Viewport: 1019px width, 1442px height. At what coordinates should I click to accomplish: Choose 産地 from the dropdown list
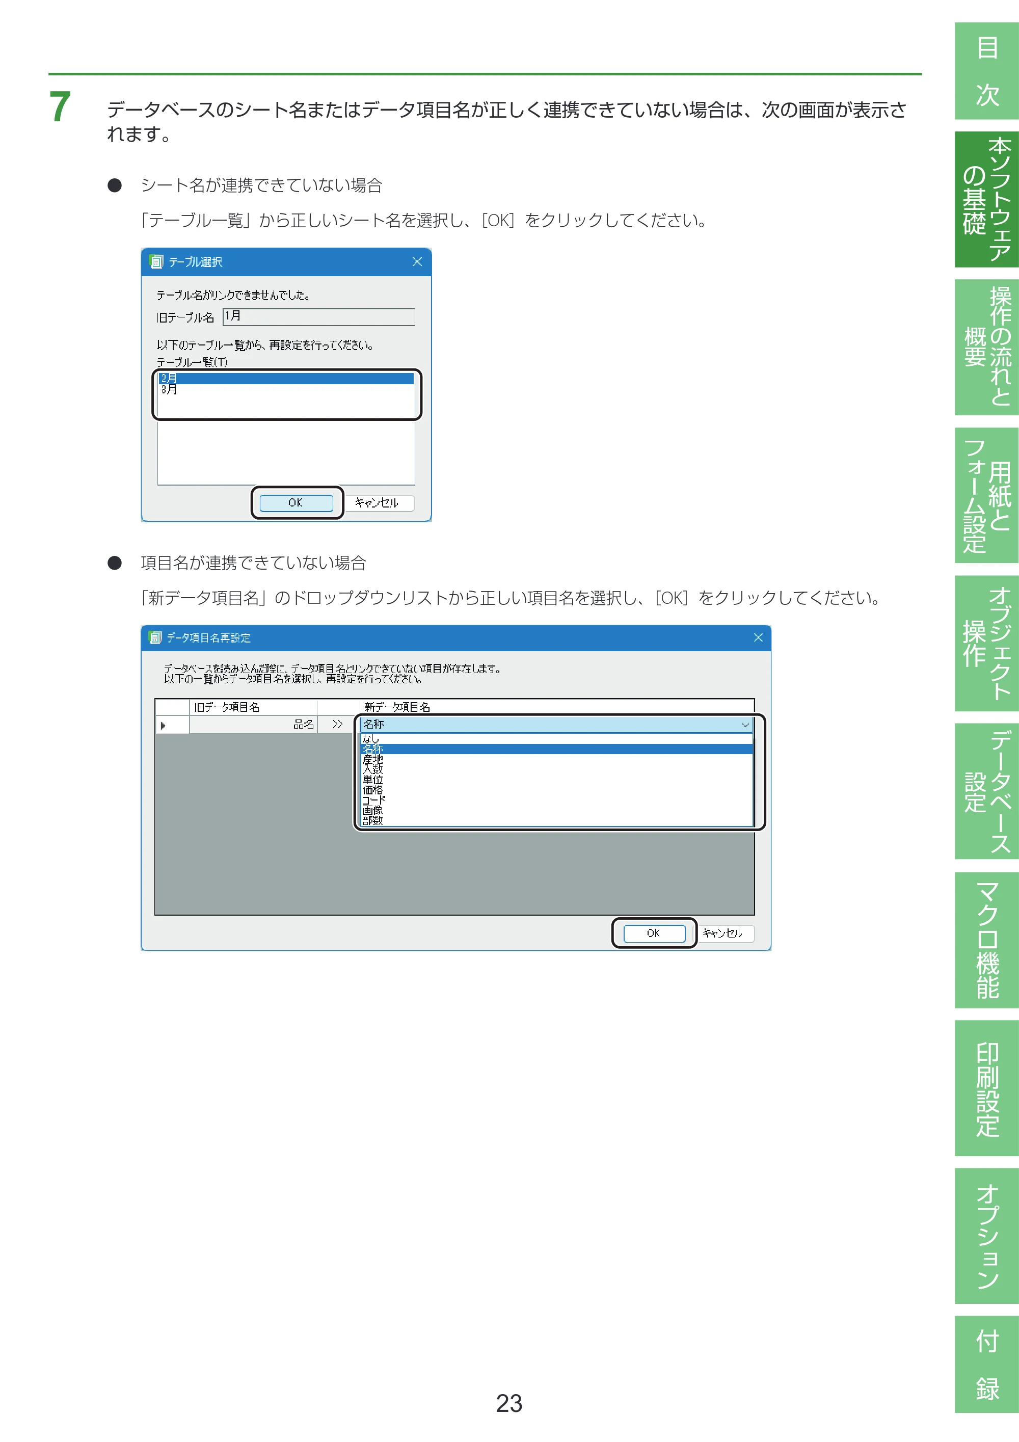pyautogui.click(x=557, y=759)
